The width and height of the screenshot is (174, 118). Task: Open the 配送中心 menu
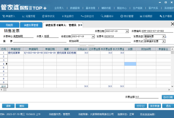click(x=122, y=8)
